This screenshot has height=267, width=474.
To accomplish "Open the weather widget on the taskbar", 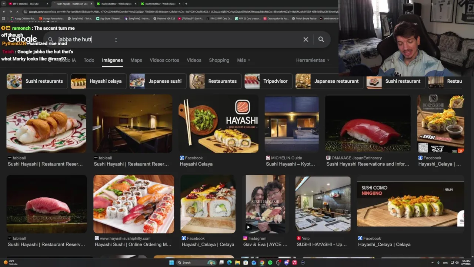I will (10, 263).
